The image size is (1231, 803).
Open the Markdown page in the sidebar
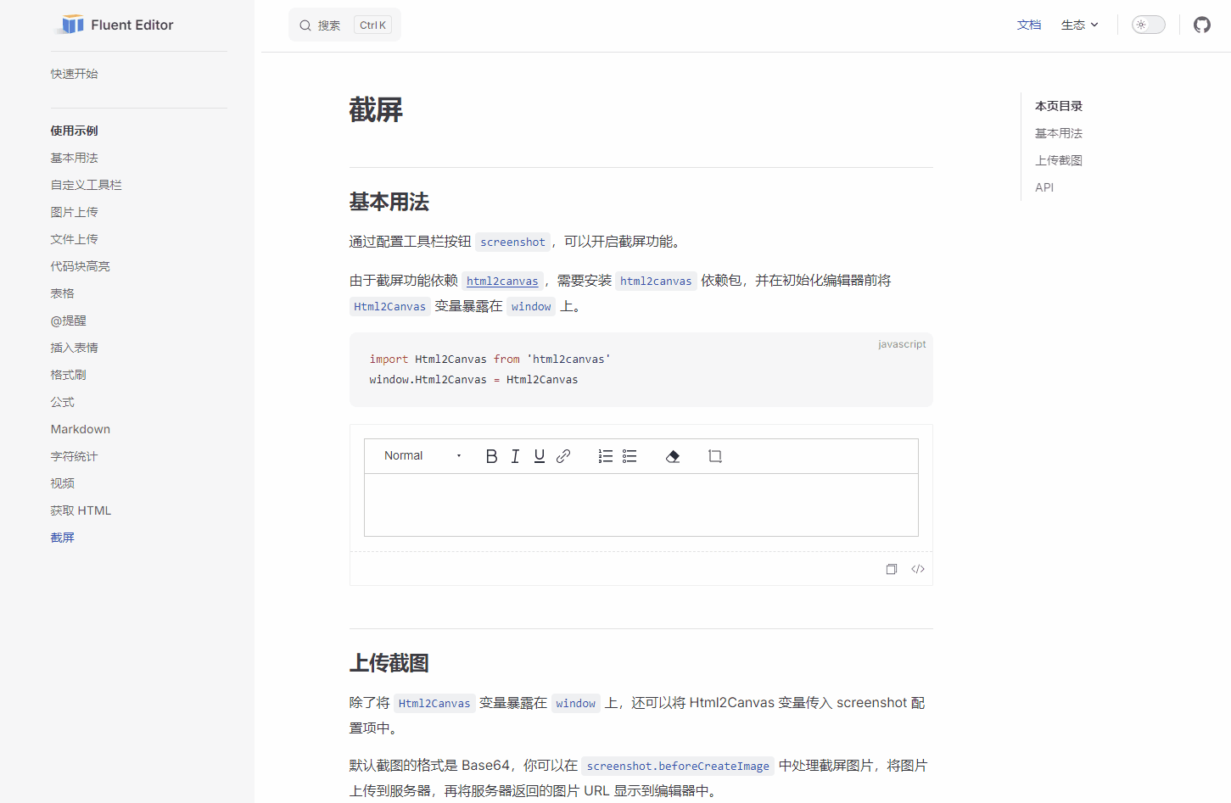point(80,428)
